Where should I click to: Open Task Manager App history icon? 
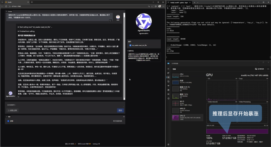tap(168, 81)
